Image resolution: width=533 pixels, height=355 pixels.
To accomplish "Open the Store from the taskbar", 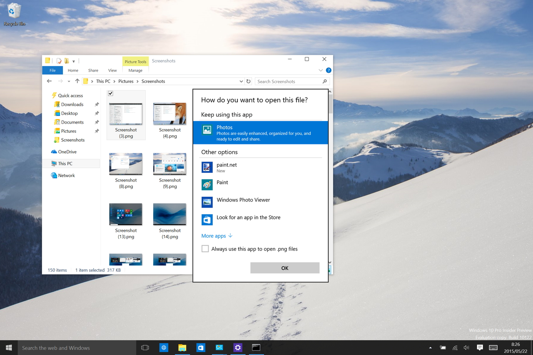I will [x=201, y=348].
